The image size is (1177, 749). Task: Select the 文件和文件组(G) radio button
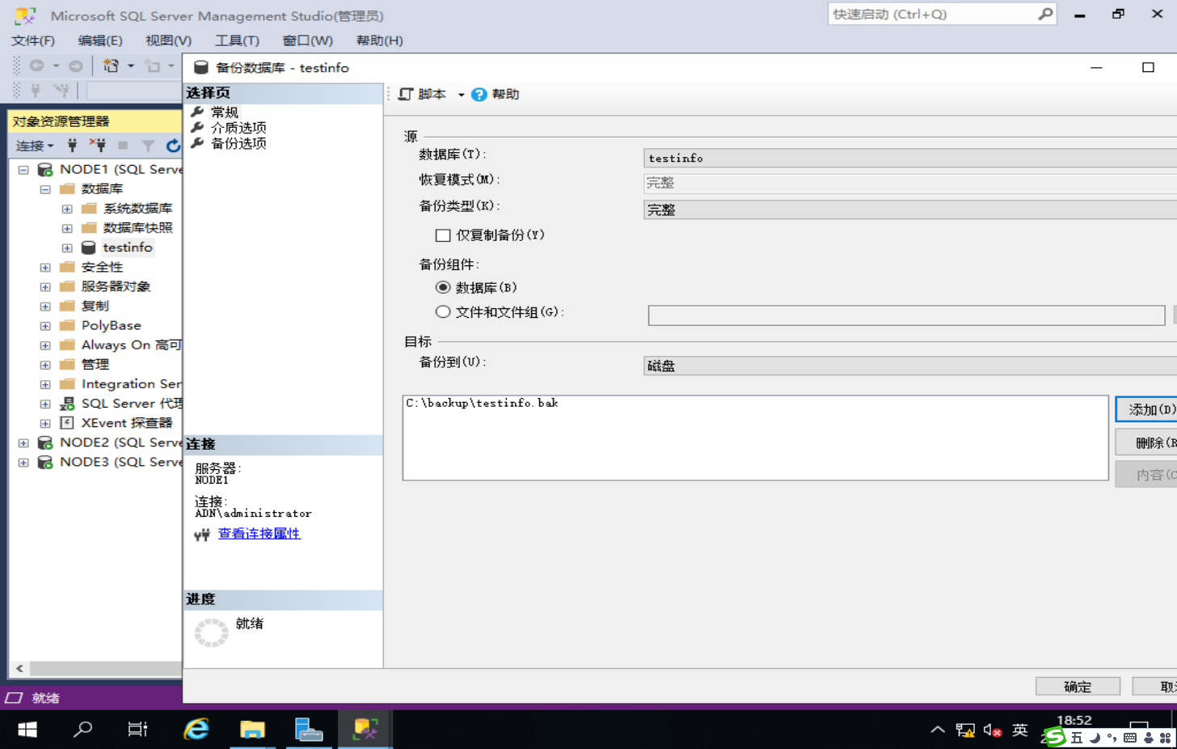(443, 312)
